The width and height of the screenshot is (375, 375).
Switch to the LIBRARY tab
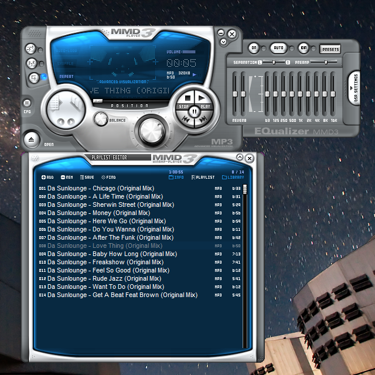click(233, 177)
